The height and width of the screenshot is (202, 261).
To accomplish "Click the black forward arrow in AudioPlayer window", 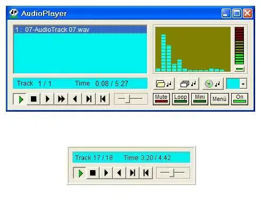I will click(x=47, y=99).
